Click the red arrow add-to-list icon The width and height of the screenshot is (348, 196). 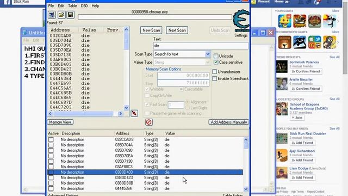(x=134, y=113)
